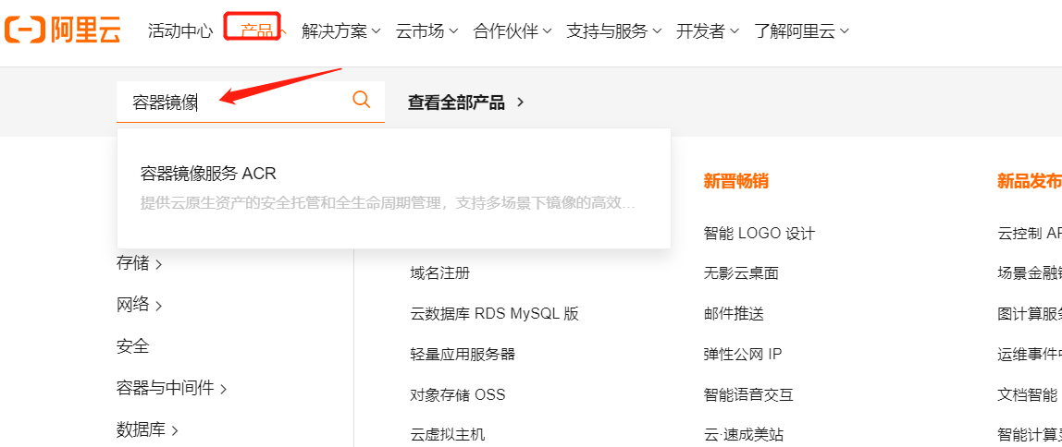Click the orange search magnifier icon
This screenshot has height=447, width=1062.
(362, 100)
